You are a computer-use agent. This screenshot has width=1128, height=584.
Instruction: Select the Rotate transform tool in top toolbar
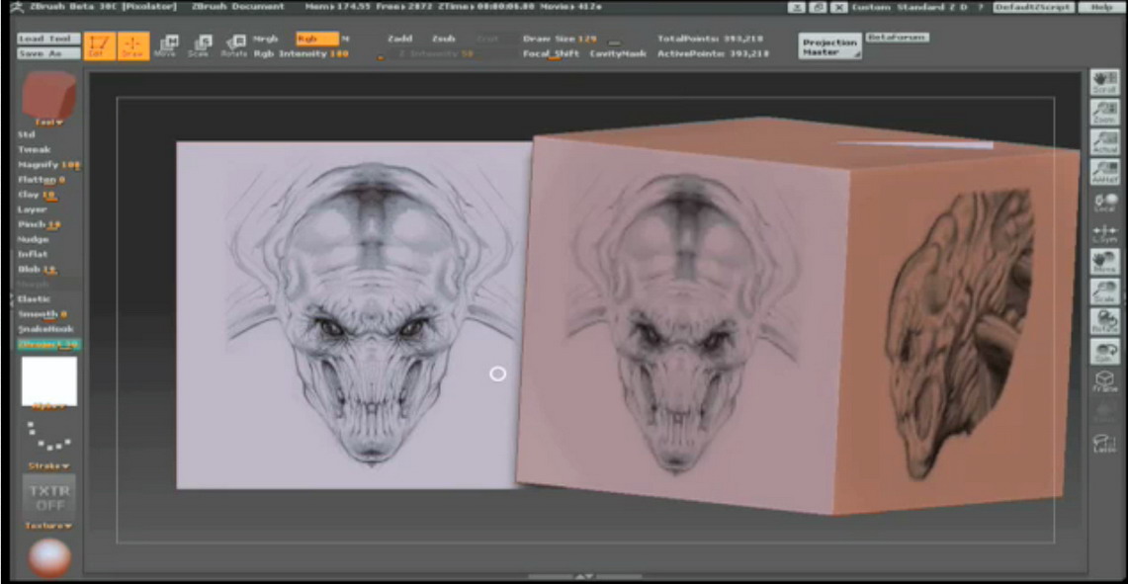click(x=233, y=46)
